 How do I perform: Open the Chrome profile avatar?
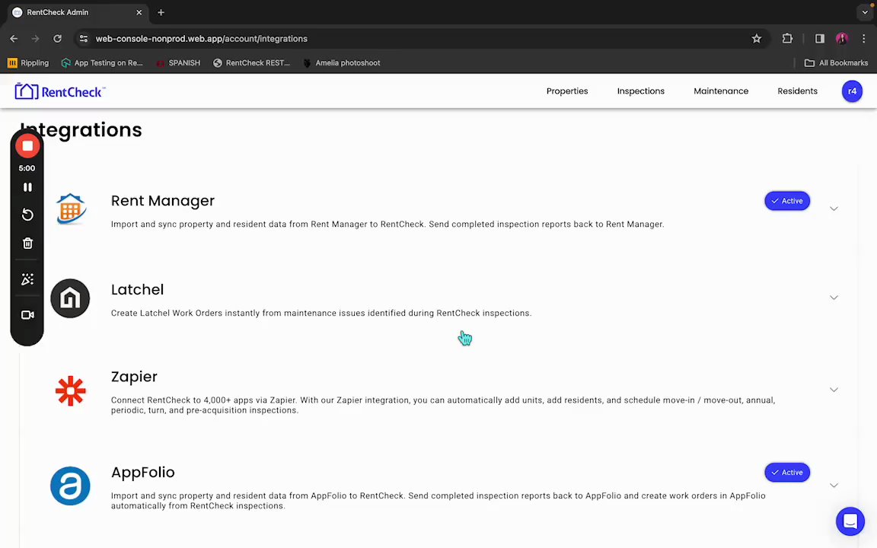(841, 39)
